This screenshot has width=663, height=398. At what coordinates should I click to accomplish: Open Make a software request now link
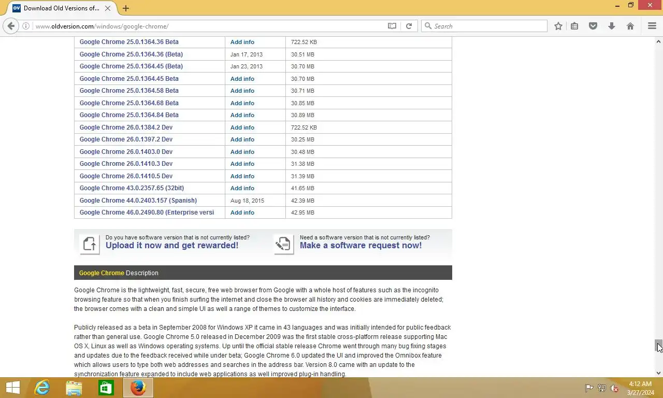click(x=361, y=246)
